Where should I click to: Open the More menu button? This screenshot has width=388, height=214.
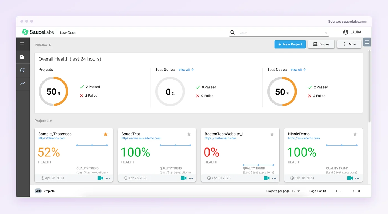coord(349,44)
